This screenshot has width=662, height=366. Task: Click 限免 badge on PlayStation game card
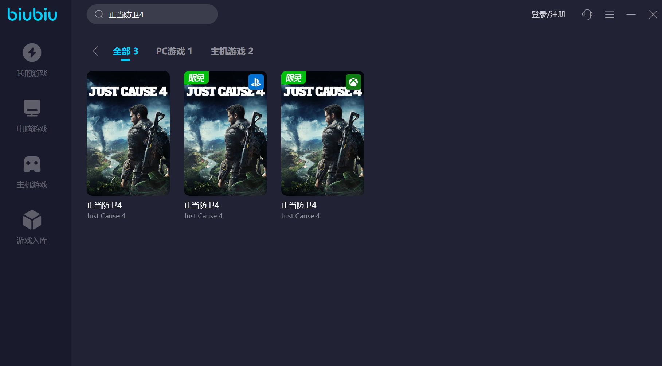[196, 78]
